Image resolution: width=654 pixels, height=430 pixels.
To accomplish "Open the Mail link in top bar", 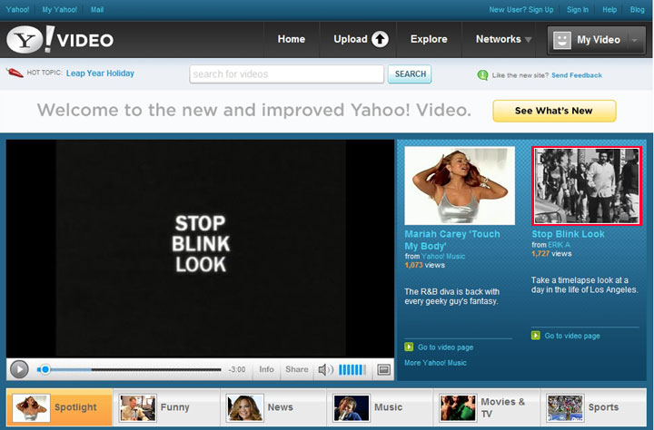I will tap(97, 10).
